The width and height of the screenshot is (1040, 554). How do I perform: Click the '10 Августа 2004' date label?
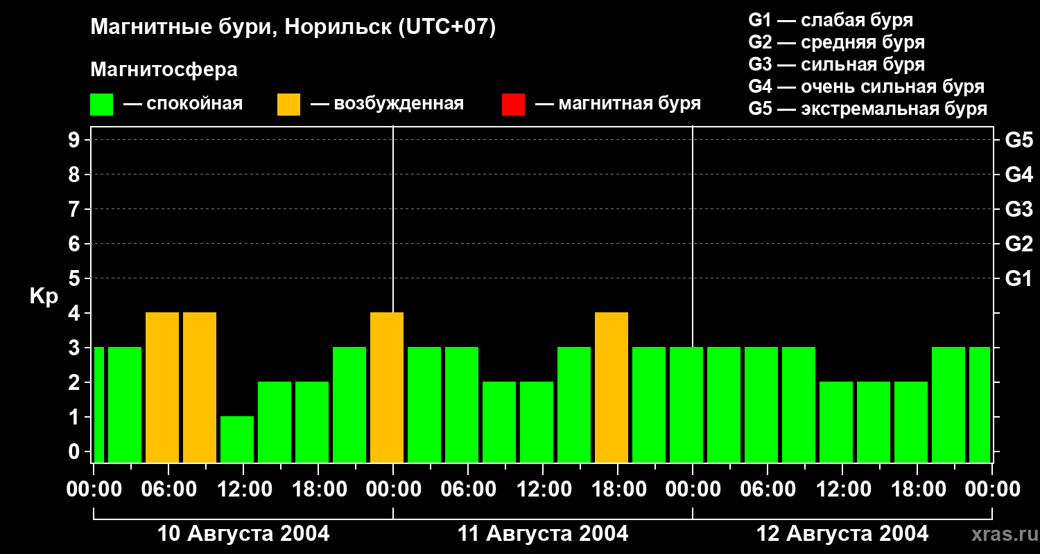[243, 533]
